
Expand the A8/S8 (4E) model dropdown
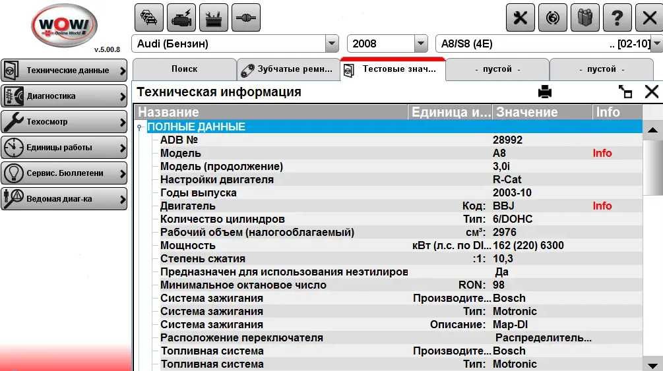656,43
